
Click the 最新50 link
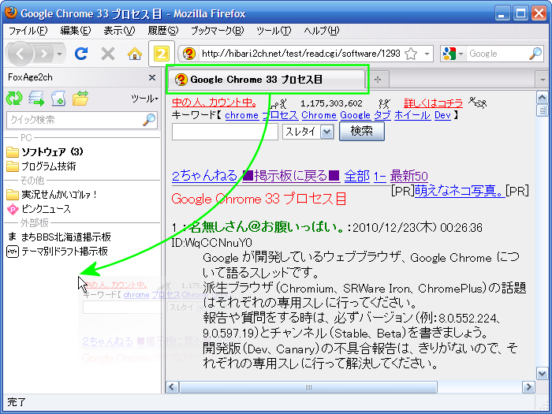[409, 176]
